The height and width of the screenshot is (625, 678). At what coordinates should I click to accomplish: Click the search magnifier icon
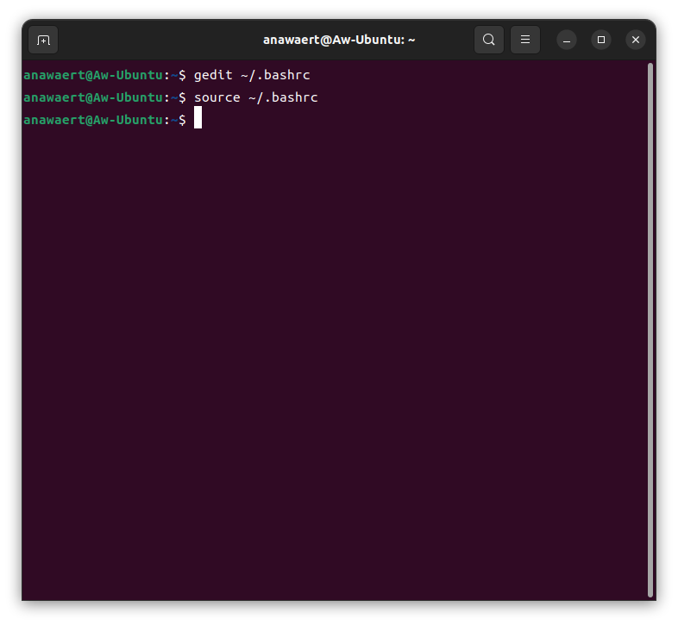click(x=489, y=40)
